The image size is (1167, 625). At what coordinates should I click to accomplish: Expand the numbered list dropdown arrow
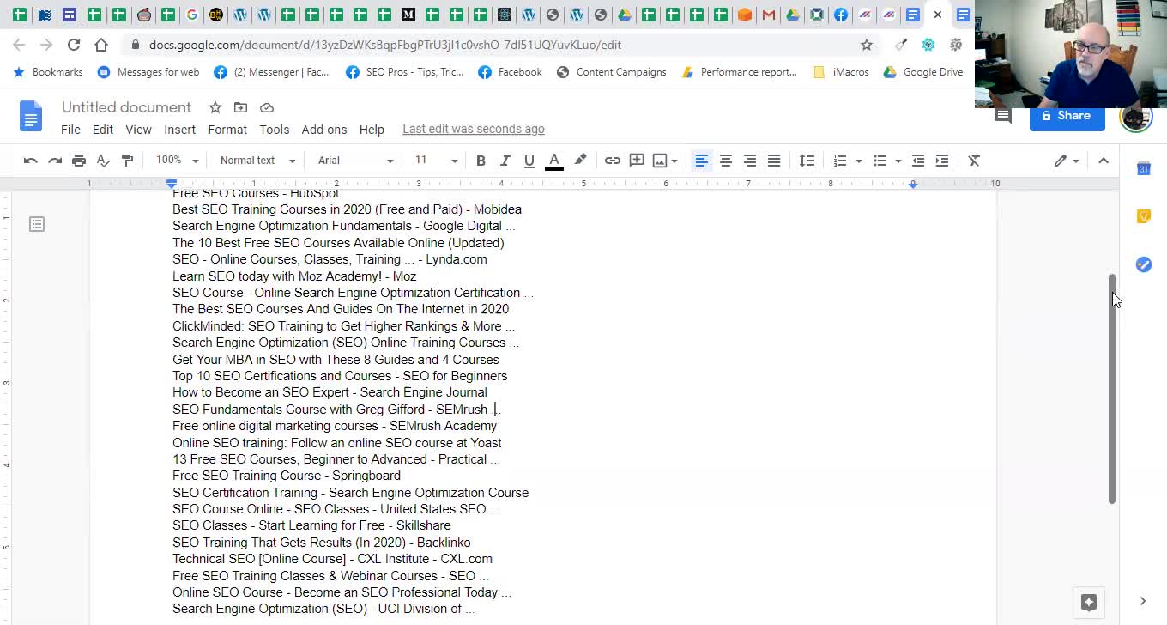pos(858,161)
